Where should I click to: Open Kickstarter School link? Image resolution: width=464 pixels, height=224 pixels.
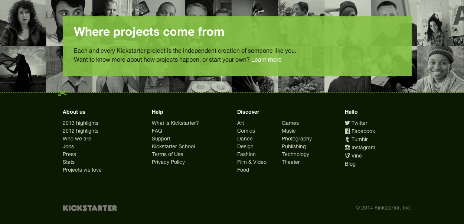coord(173,146)
